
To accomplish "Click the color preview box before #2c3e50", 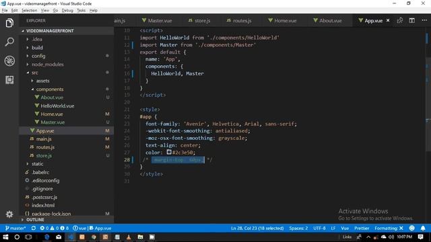I will click(169, 152).
